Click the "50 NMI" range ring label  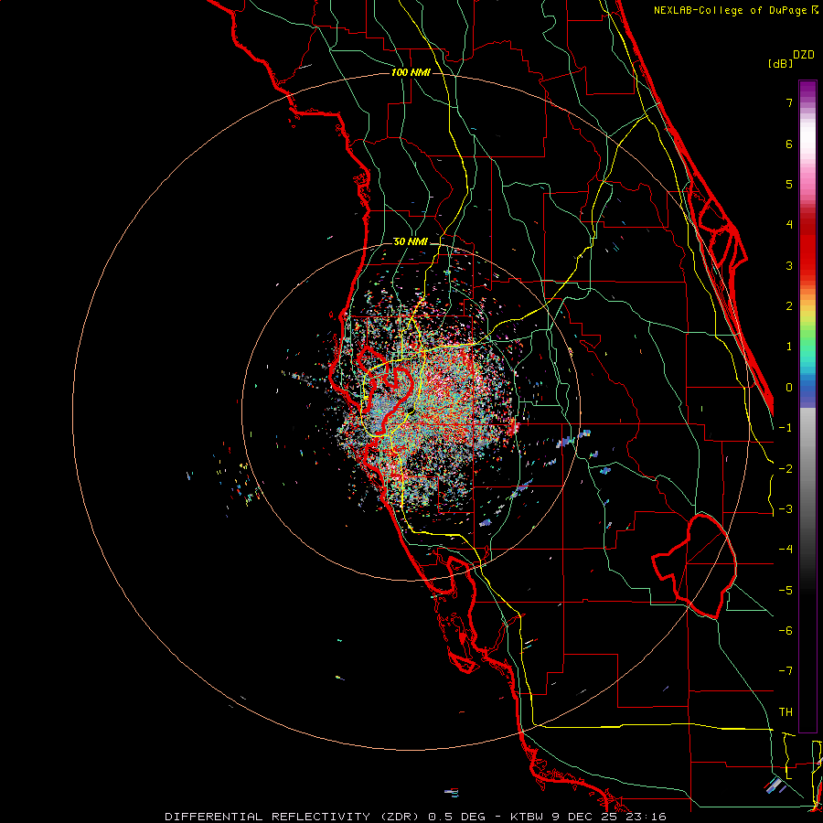click(x=411, y=242)
